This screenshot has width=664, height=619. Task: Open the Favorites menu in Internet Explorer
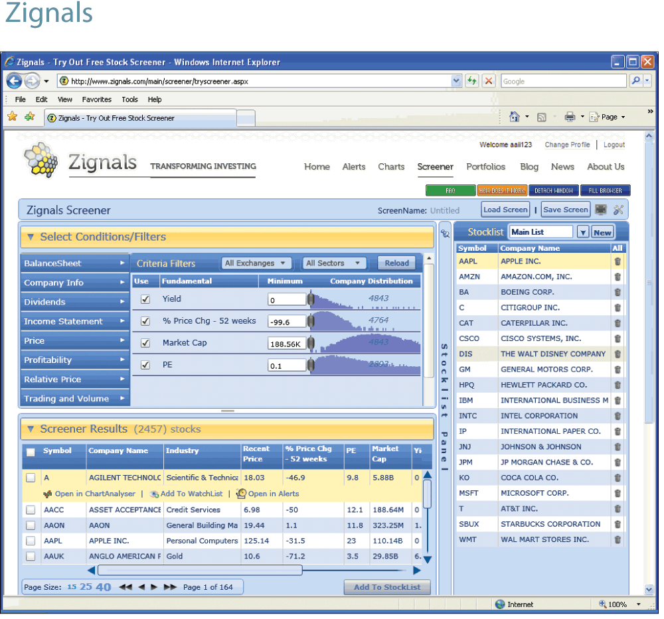(x=96, y=100)
